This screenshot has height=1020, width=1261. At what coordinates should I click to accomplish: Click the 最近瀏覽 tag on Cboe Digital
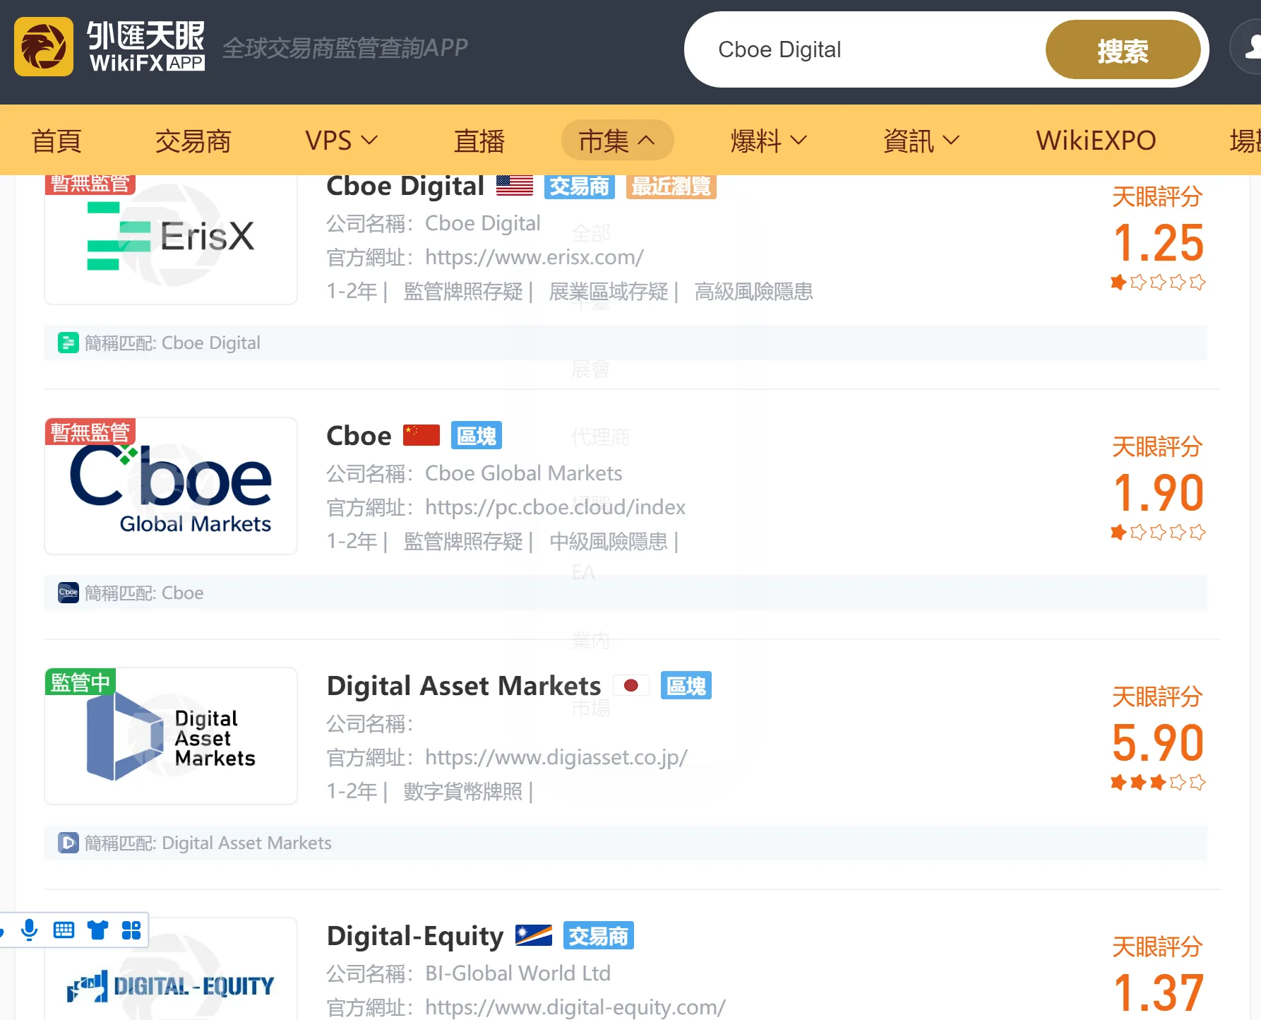click(671, 186)
